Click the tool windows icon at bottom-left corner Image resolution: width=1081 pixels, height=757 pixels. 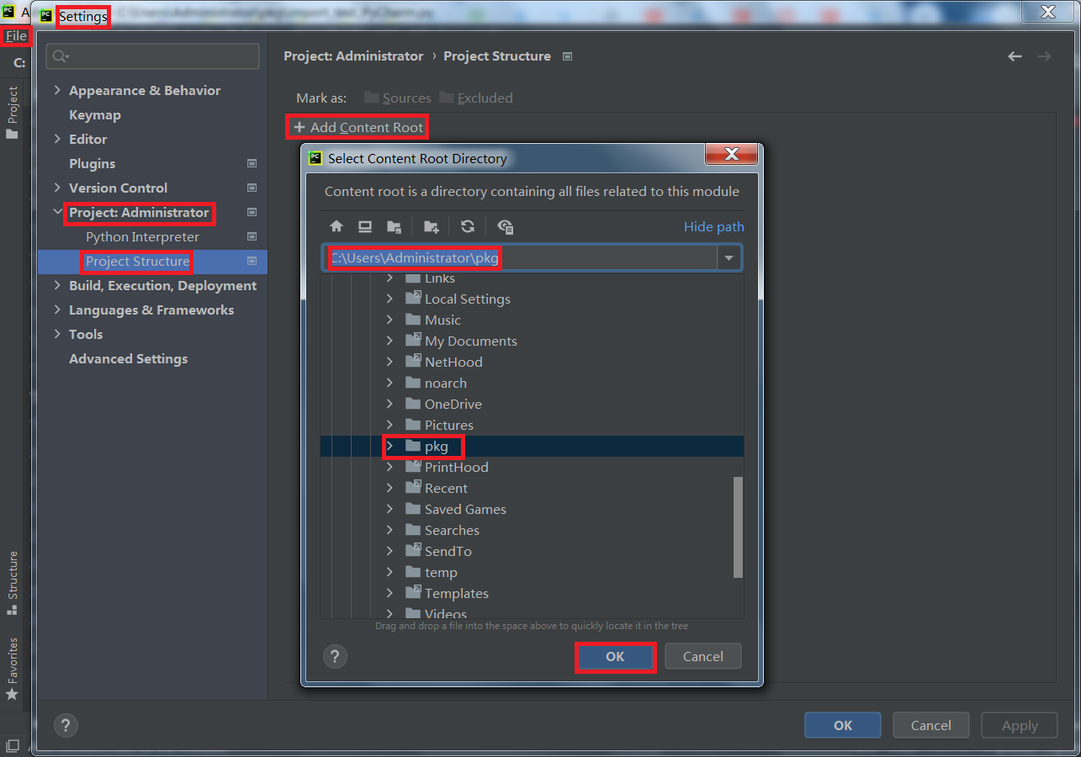[x=12, y=746]
